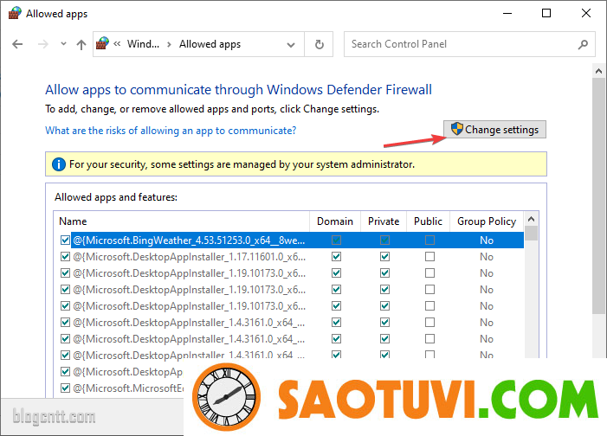Go back with the back arrow
Screen dimensions: 607x436
17,44
